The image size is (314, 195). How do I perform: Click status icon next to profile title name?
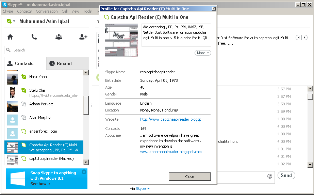[x=106, y=17]
